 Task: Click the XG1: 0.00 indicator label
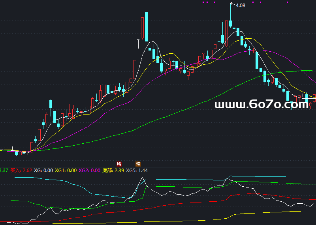coord(66,171)
